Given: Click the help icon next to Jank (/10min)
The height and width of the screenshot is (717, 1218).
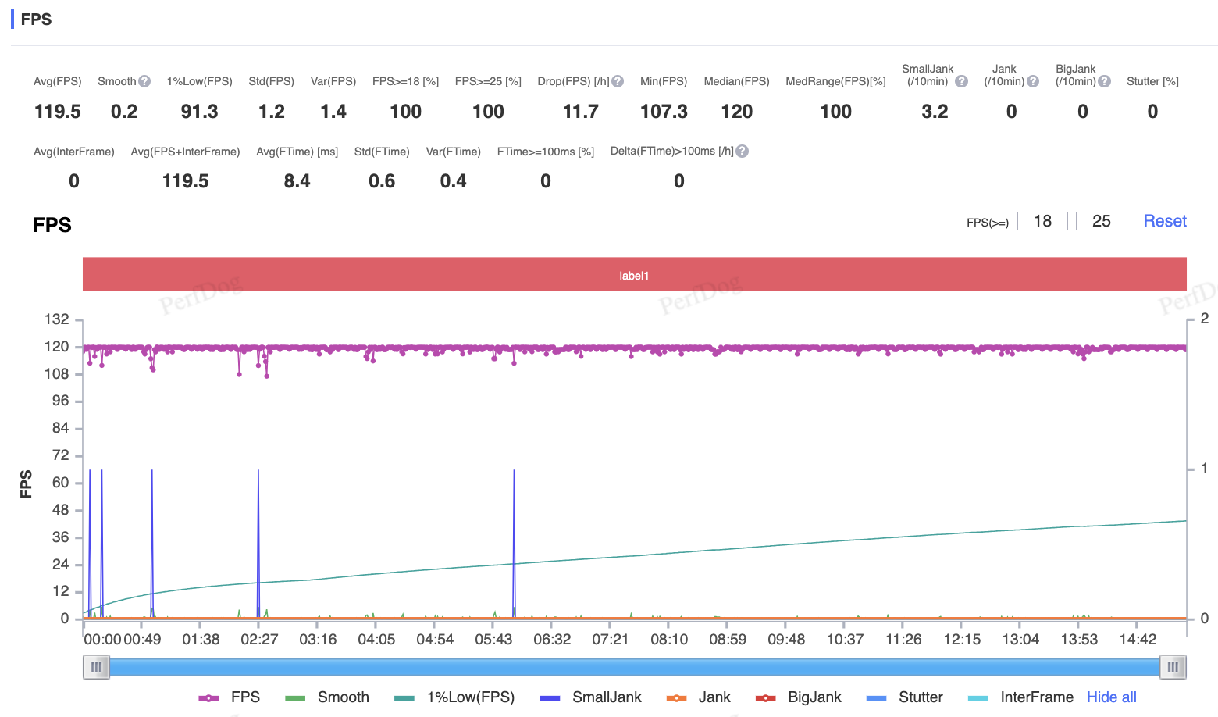Looking at the screenshot, I should 1033,81.
